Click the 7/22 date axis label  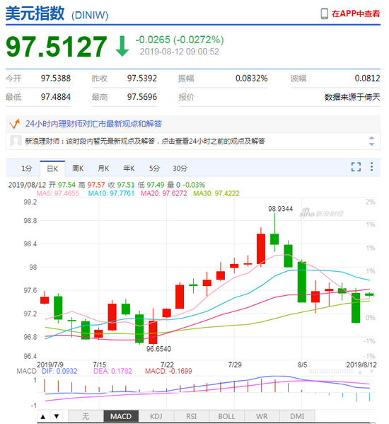coord(167,365)
